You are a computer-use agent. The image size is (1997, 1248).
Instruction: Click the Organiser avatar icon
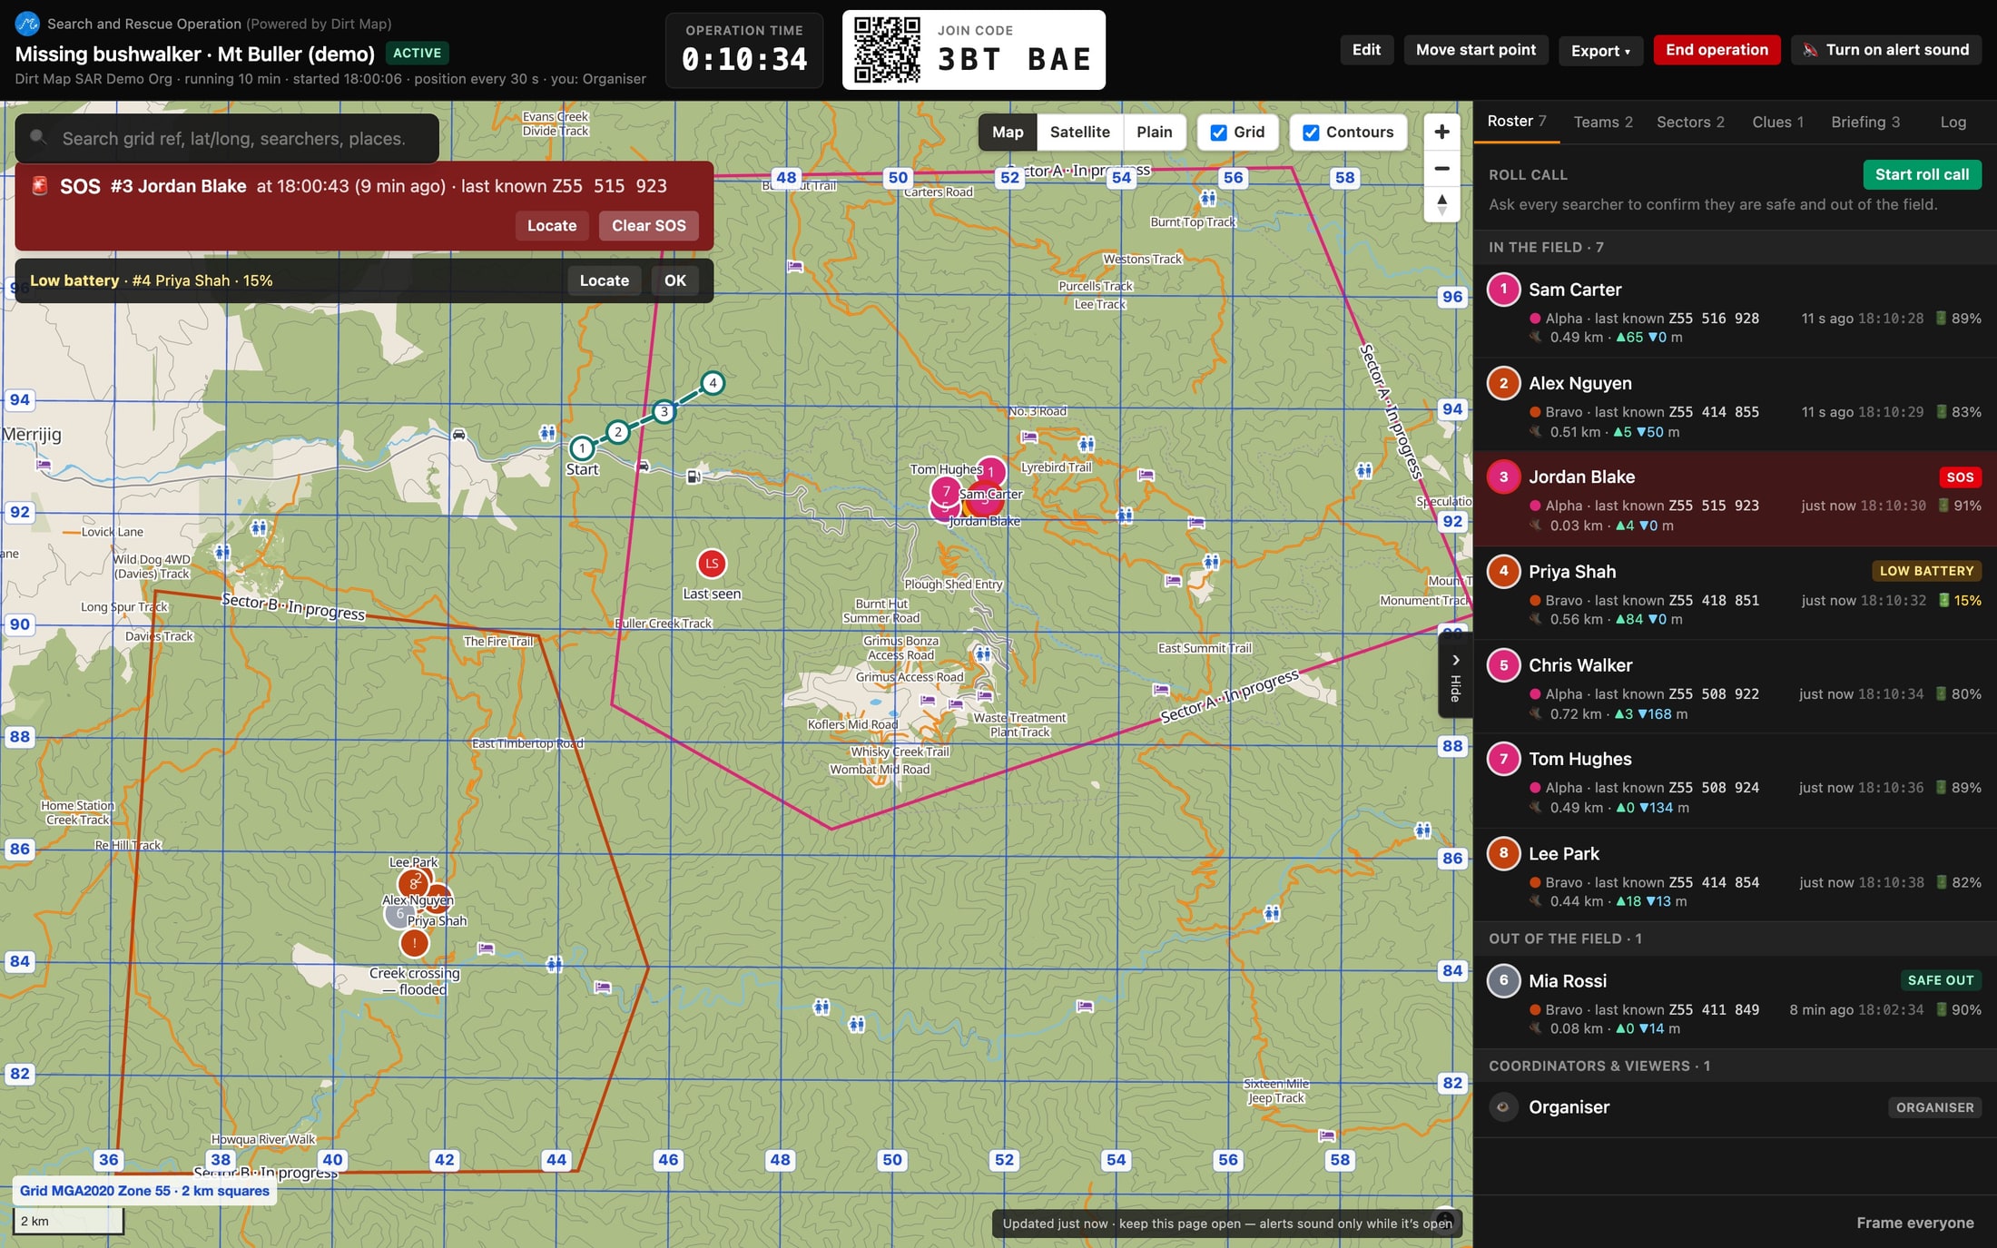1503,1107
